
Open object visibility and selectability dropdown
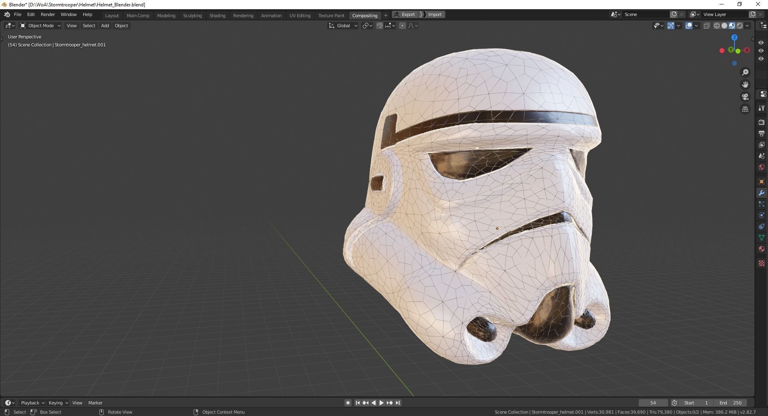click(x=658, y=26)
